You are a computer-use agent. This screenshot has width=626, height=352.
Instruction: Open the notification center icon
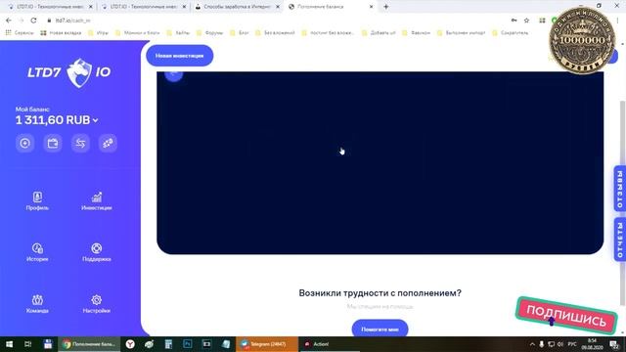(x=614, y=344)
